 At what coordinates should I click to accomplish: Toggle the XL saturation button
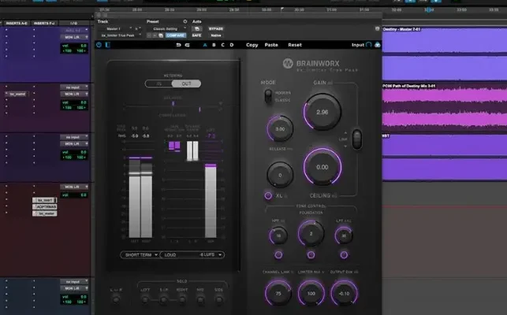[x=269, y=195]
